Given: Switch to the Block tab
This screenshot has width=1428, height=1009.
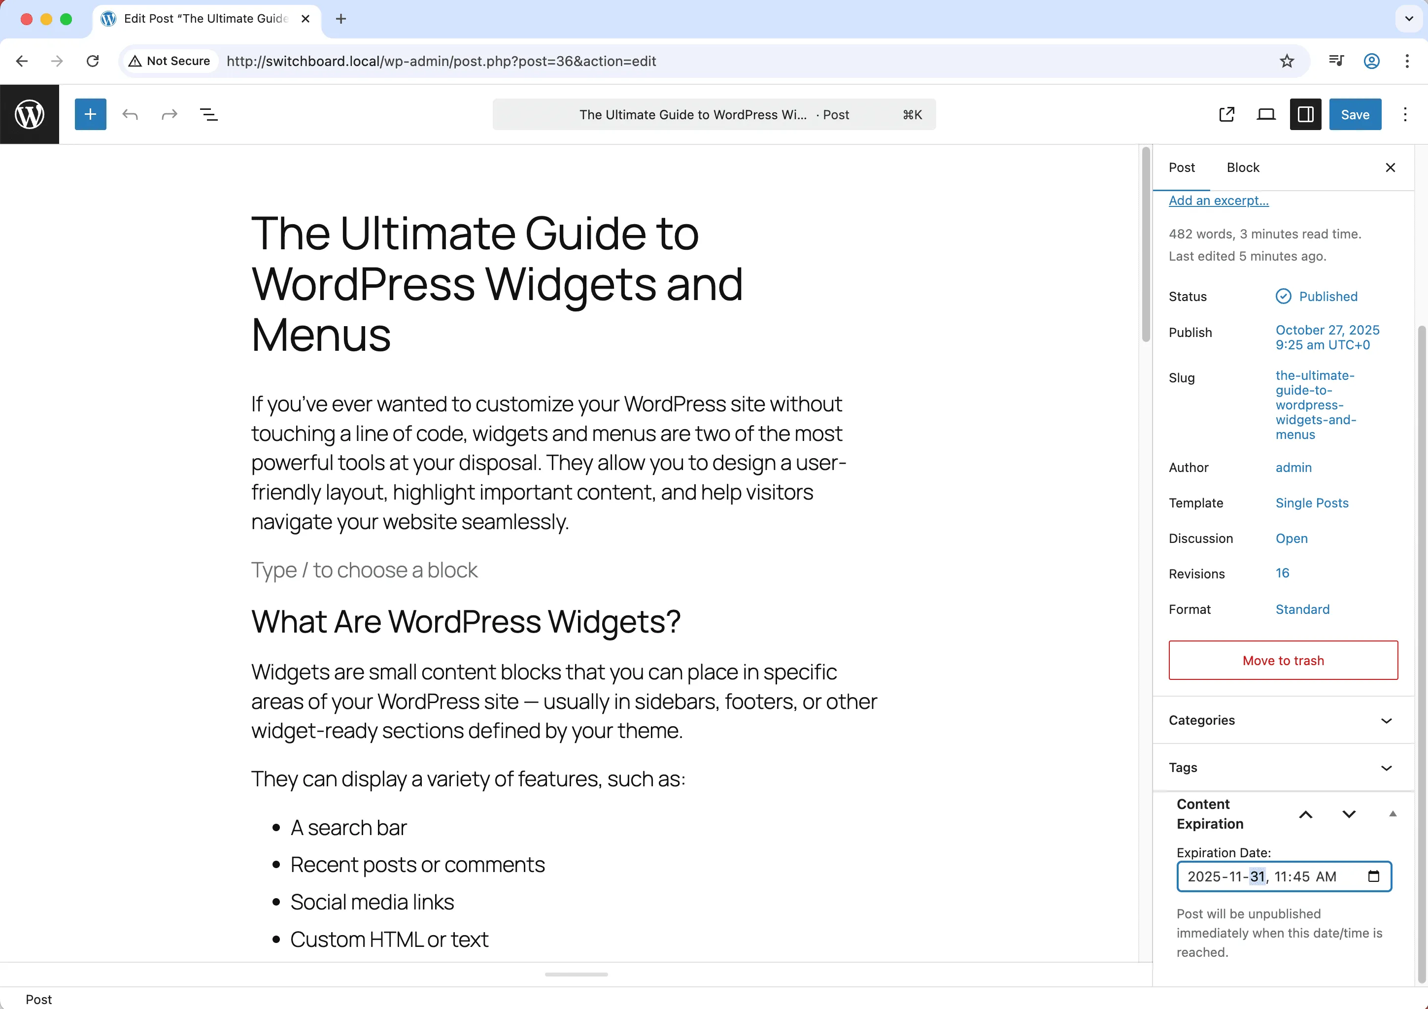Looking at the screenshot, I should 1243,168.
